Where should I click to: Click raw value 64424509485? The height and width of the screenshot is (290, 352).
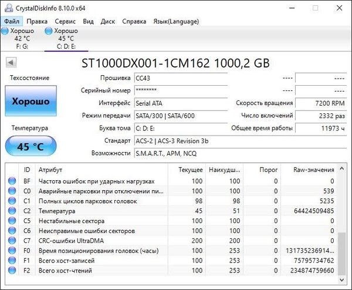[314, 211]
